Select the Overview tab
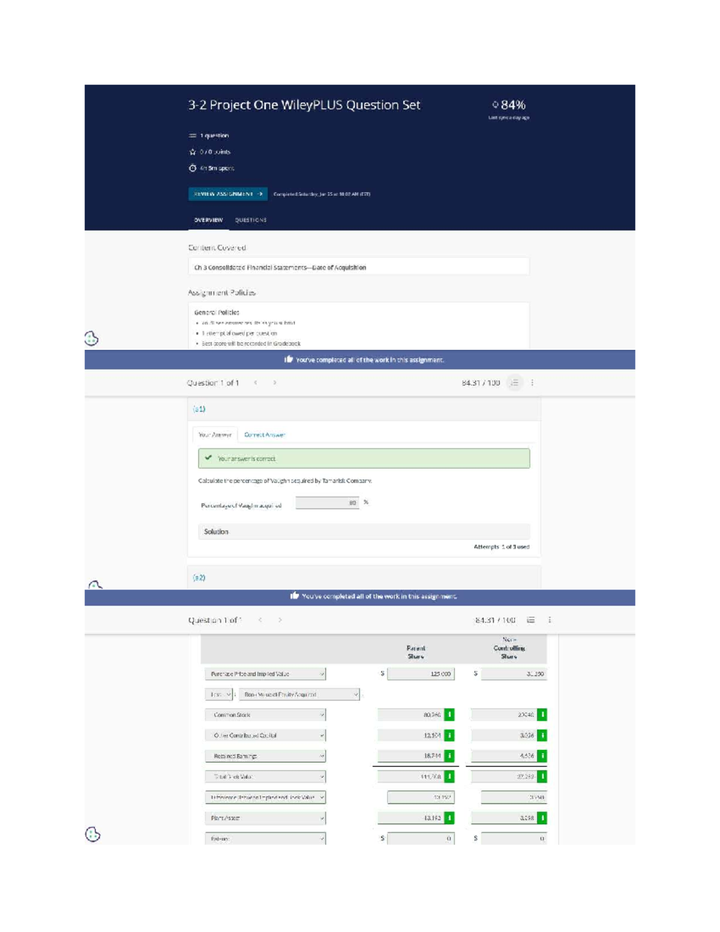This screenshot has height=932, width=720. tap(208, 220)
